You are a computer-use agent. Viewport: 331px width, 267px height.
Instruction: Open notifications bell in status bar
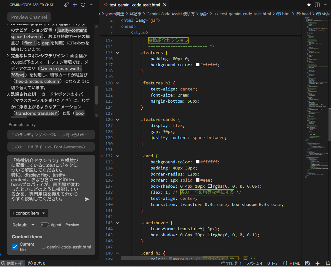click(x=327, y=263)
